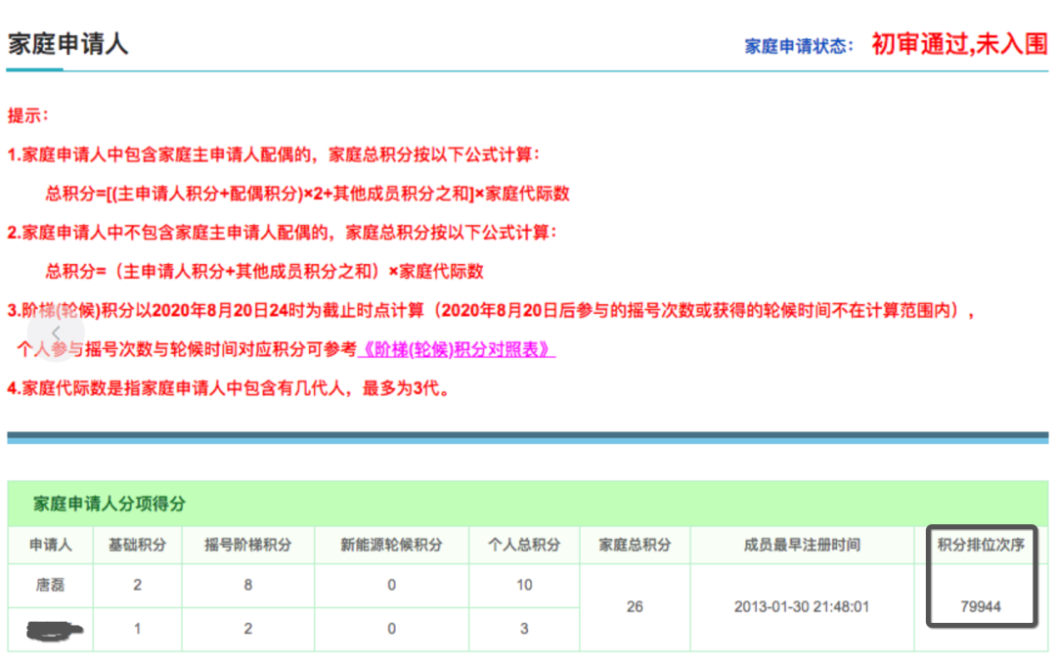Click tip 3 about 2020年8月20日 cutoff
This screenshot has height=663, width=1056.
point(492,310)
